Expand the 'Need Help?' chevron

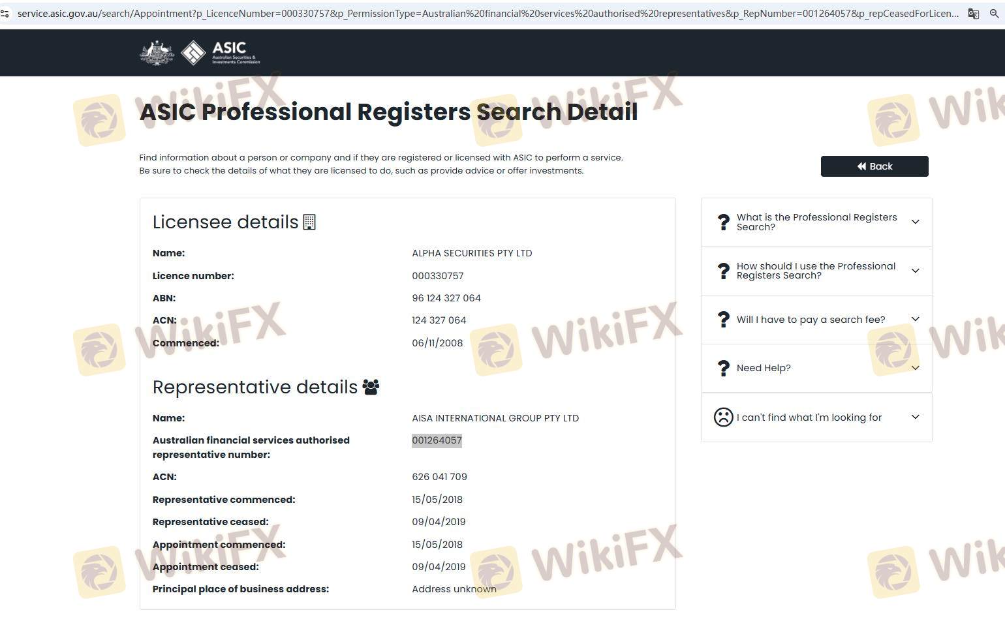click(x=916, y=368)
